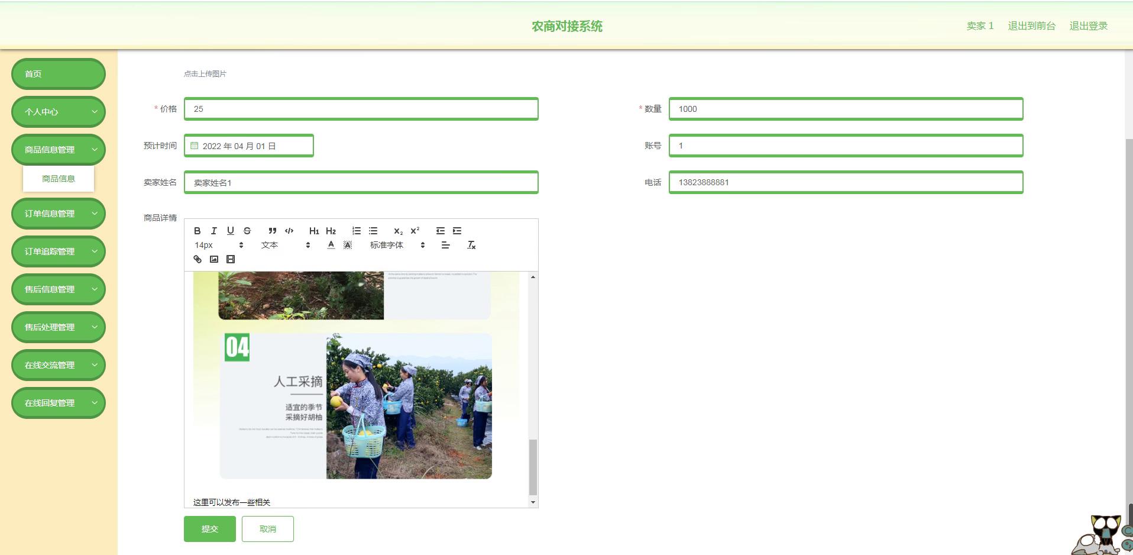The height and width of the screenshot is (555, 1133).
Task: Select the 商品信息 submenu item
Action: click(59, 179)
